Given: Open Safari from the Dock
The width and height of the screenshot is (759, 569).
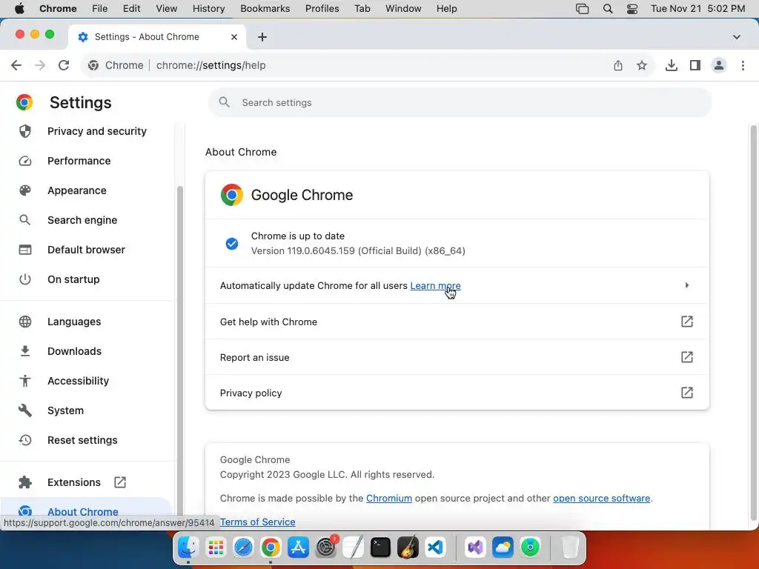Looking at the screenshot, I should pyautogui.click(x=243, y=548).
